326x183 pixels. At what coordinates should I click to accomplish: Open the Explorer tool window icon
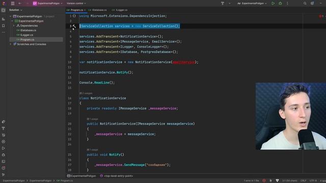[4, 10]
